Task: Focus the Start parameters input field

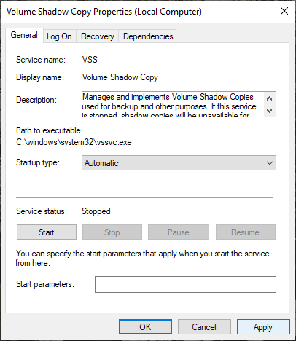Action: [x=185, y=284]
